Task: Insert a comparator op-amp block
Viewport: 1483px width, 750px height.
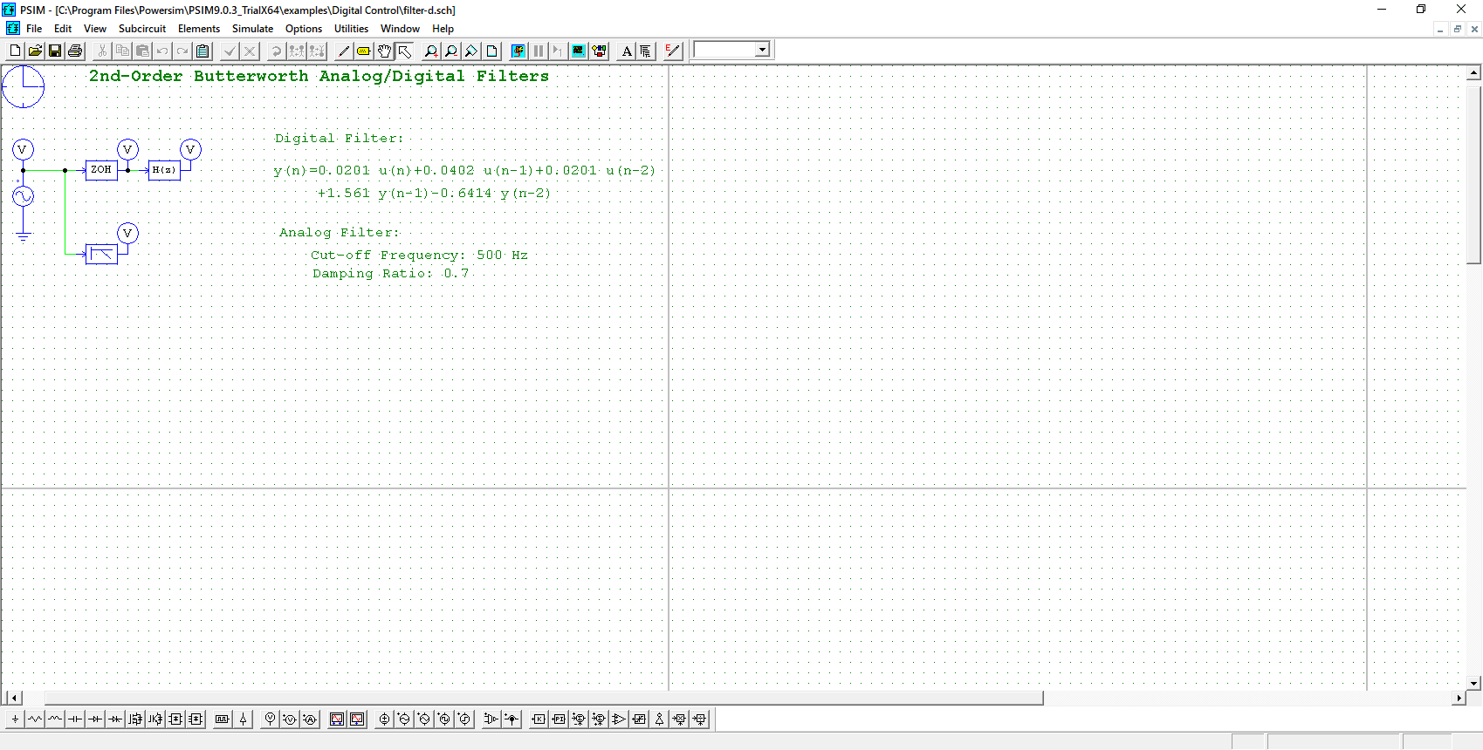Action: (619, 719)
